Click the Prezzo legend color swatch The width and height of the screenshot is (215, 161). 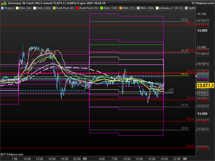click(3, 8)
